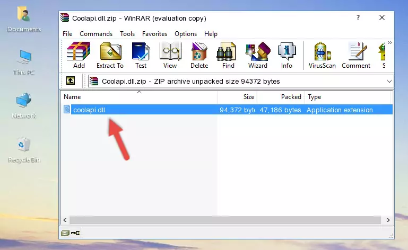Click the Application extension type cell
The width and height of the screenshot is (408, 250).
click(340, 110)
